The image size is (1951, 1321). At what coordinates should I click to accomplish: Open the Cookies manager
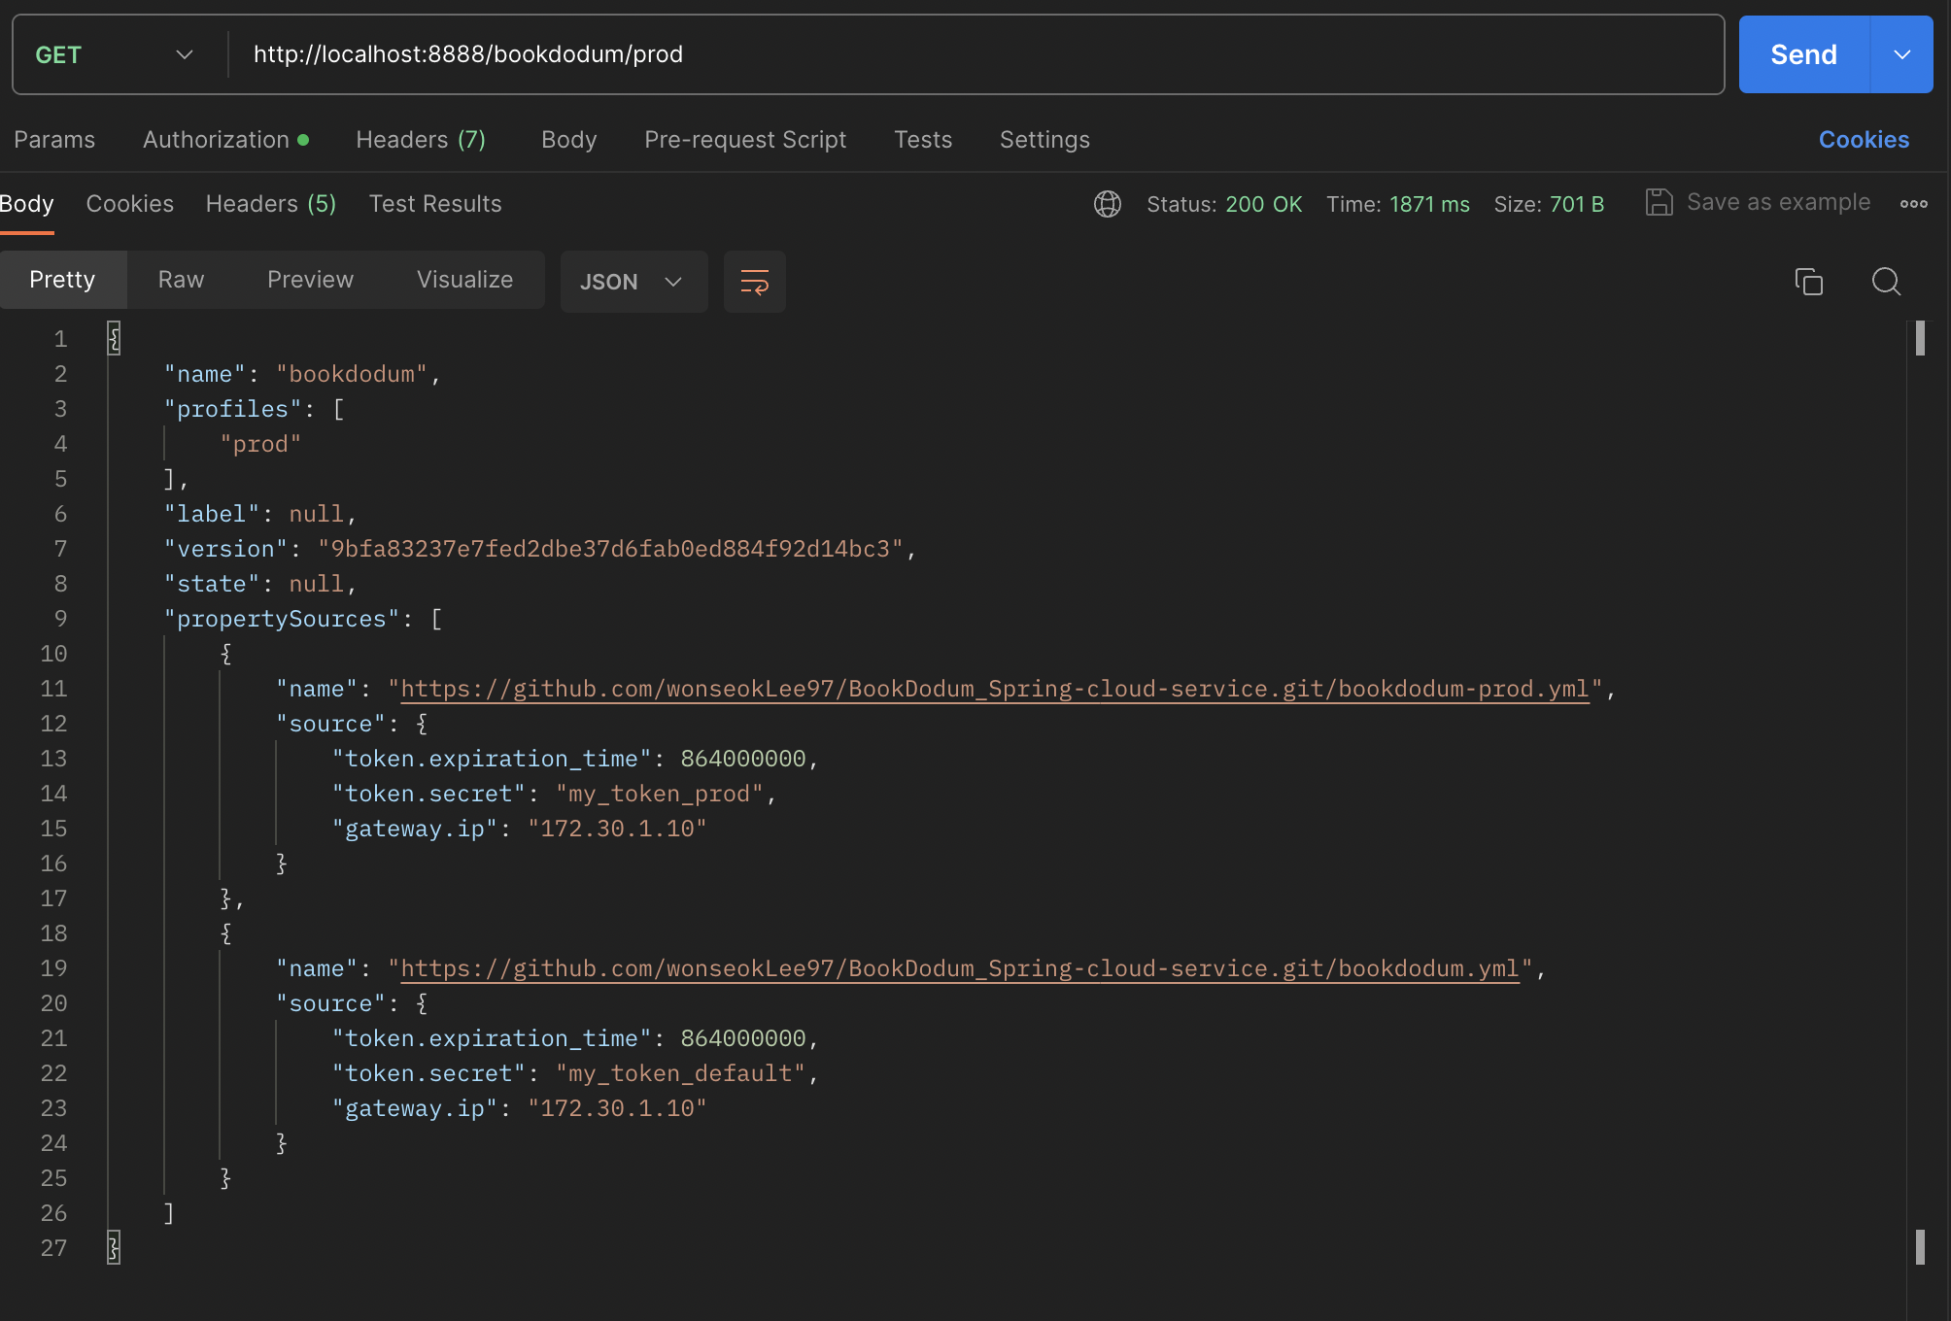coord(1863,140)
